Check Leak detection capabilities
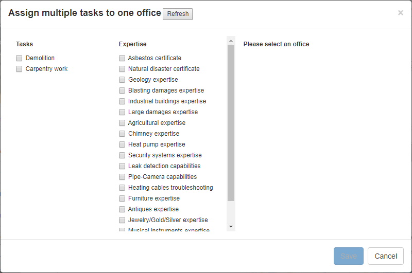The image size is (412, 273). [x=122, y=166]
